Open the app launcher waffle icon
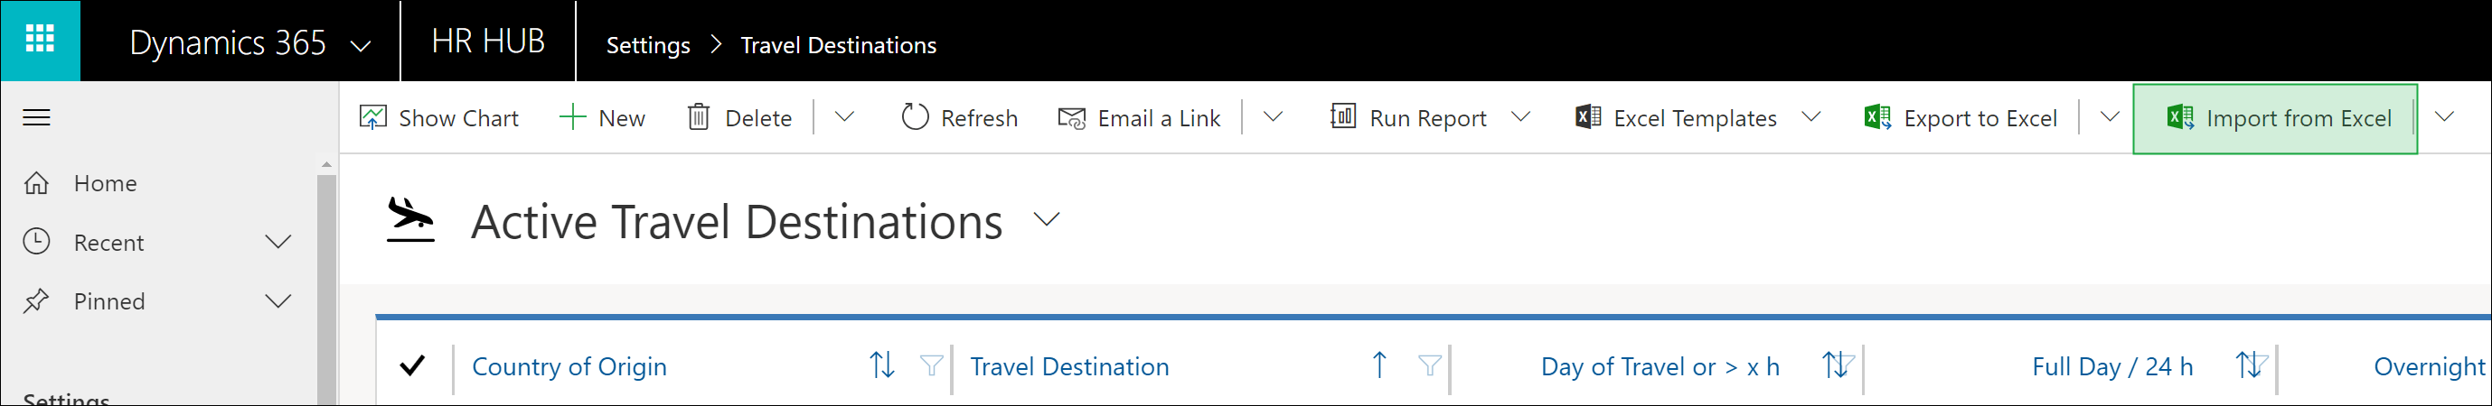 coord(40,41)
